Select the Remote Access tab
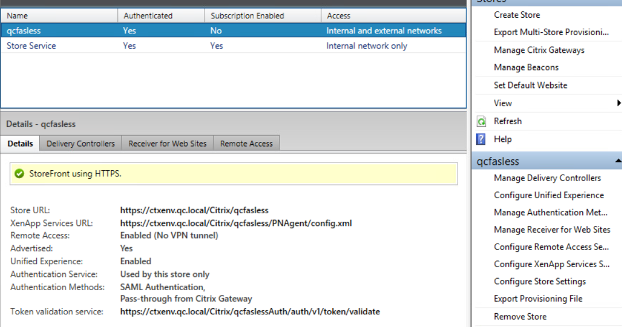 pyautogui.click(x=246, y=144)
